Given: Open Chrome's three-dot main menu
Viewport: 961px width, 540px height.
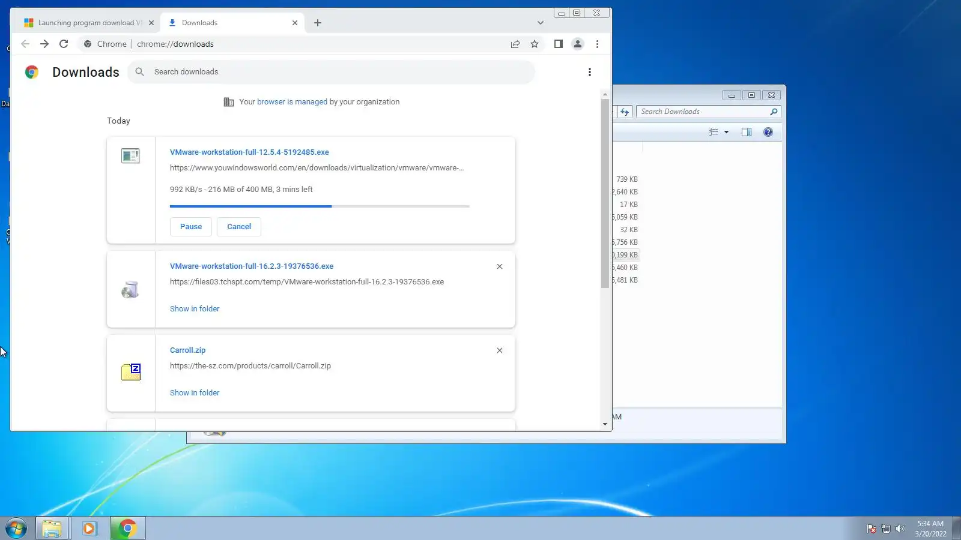Looking at the screenshot, I should click(597, 44).
